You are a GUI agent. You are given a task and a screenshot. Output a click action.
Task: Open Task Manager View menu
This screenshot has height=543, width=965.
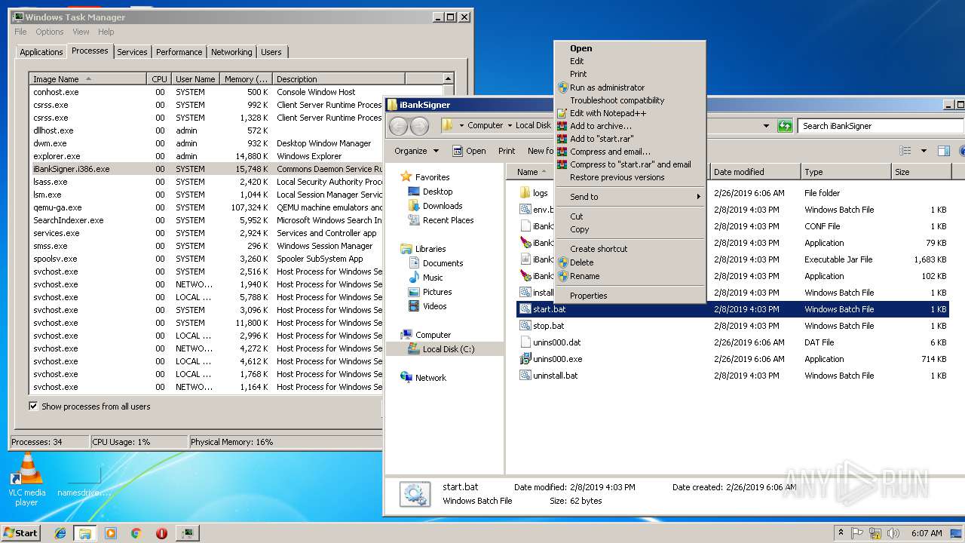tap(81, 32)
